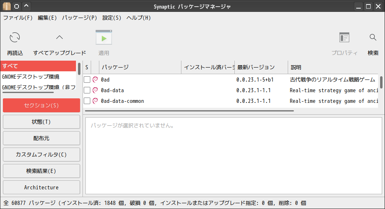Select the カスタムフィルタ(C) button
The width and height of the screenshot is (385, 209).
41,154
